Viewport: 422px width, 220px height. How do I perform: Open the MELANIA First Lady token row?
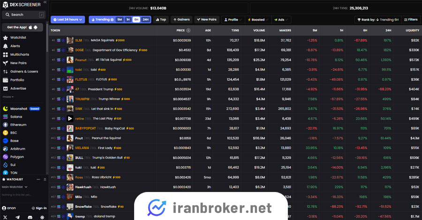[x=235, y=148]
